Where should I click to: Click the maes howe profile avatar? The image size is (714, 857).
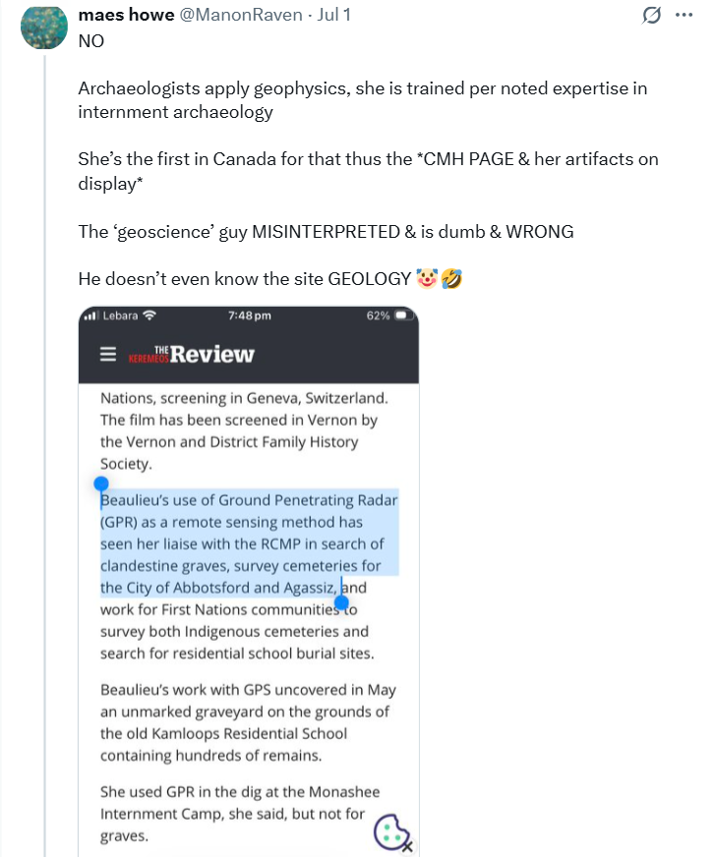pos(44,26)
